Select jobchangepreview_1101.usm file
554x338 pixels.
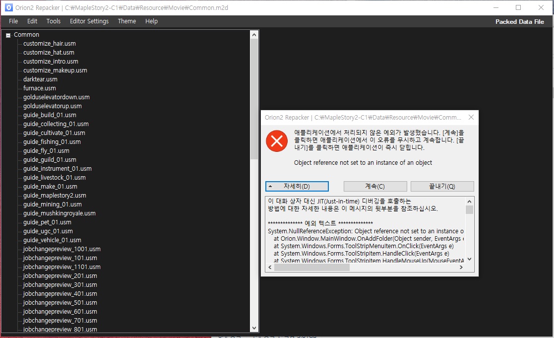coord(62,267)
